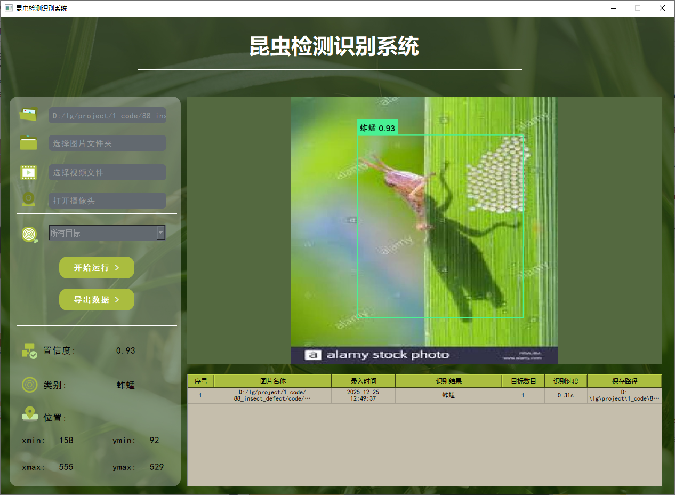Click the 识别结果 column header
This screenshot has width=675, height=495.
coord(448,381)
